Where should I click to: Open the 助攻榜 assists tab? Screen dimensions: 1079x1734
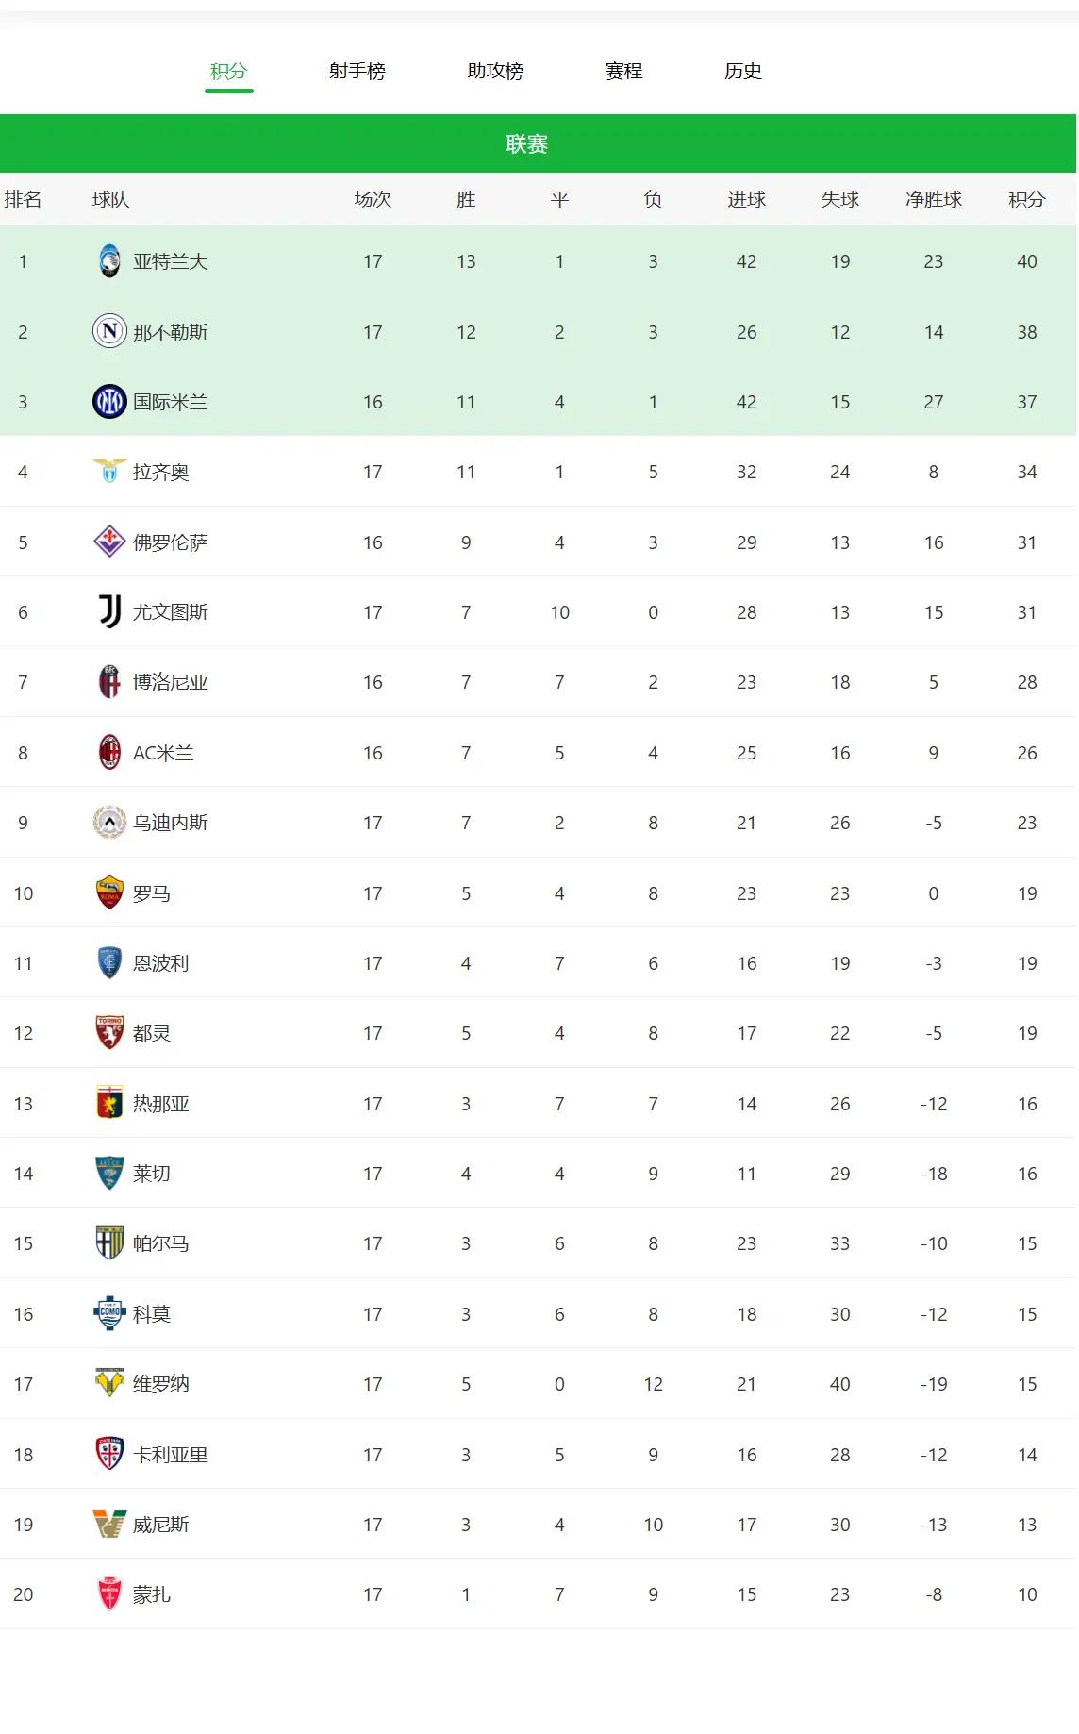[x=495, y=71]
